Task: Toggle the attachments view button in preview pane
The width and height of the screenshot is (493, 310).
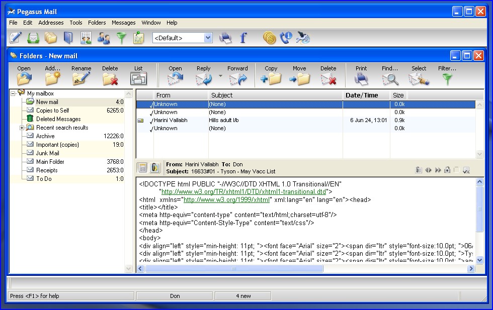Action: point(155,168)
